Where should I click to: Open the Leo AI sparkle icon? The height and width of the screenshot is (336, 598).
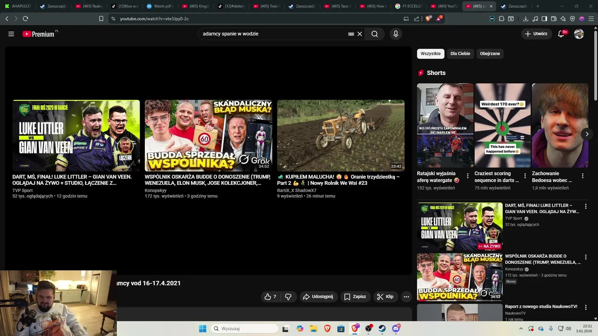click(x=563, y=19)
